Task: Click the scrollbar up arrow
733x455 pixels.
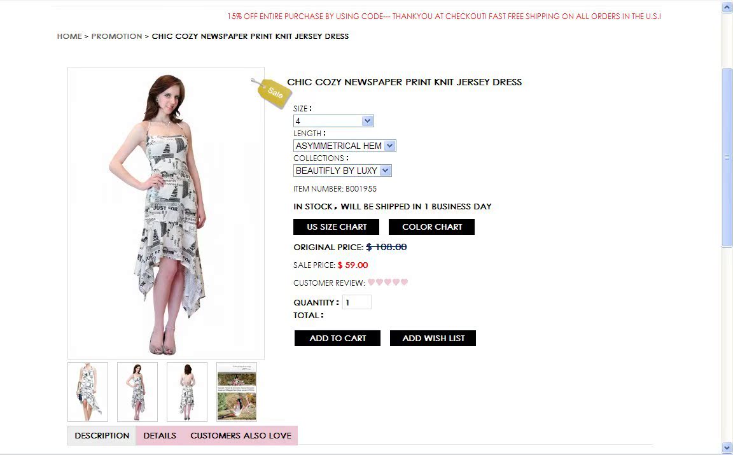Action: click(727, 6)
